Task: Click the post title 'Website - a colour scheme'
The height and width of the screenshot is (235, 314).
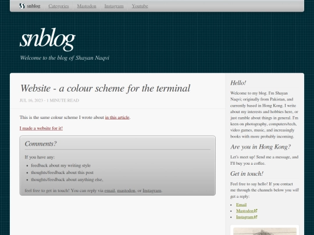Action: [105, 88]
